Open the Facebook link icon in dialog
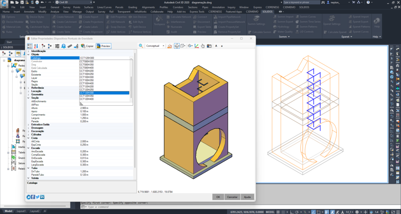The width and height of the screenshot is (401, 214). point(33,197)
